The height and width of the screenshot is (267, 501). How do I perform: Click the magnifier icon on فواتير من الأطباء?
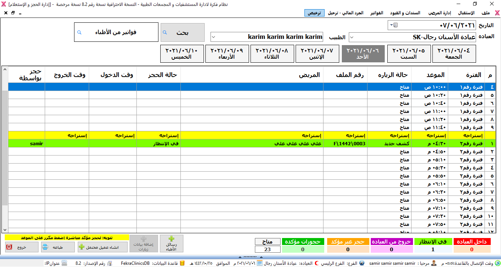(x=79, y=32)
